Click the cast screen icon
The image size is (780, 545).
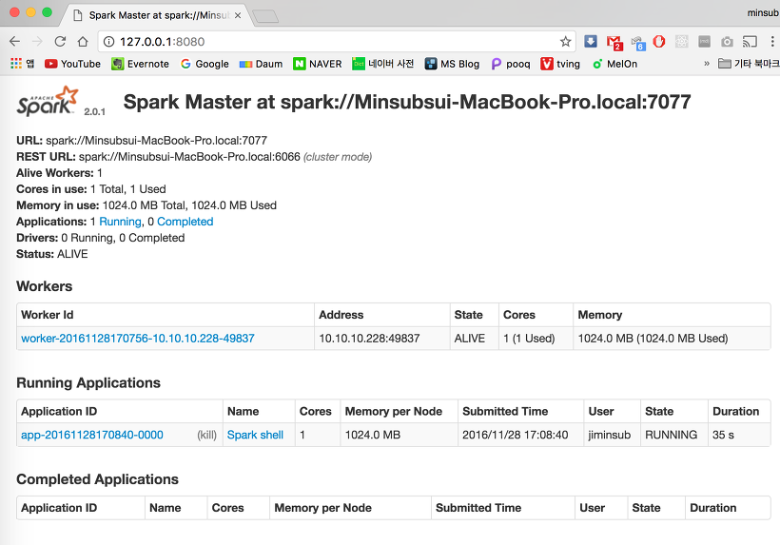point(750,42)
